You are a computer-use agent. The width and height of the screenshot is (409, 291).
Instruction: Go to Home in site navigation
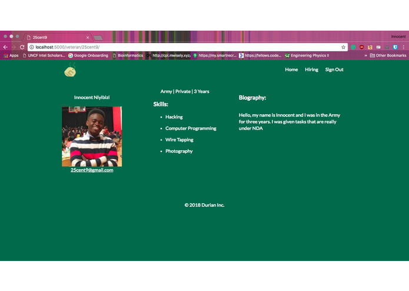[x=291, y=70]
